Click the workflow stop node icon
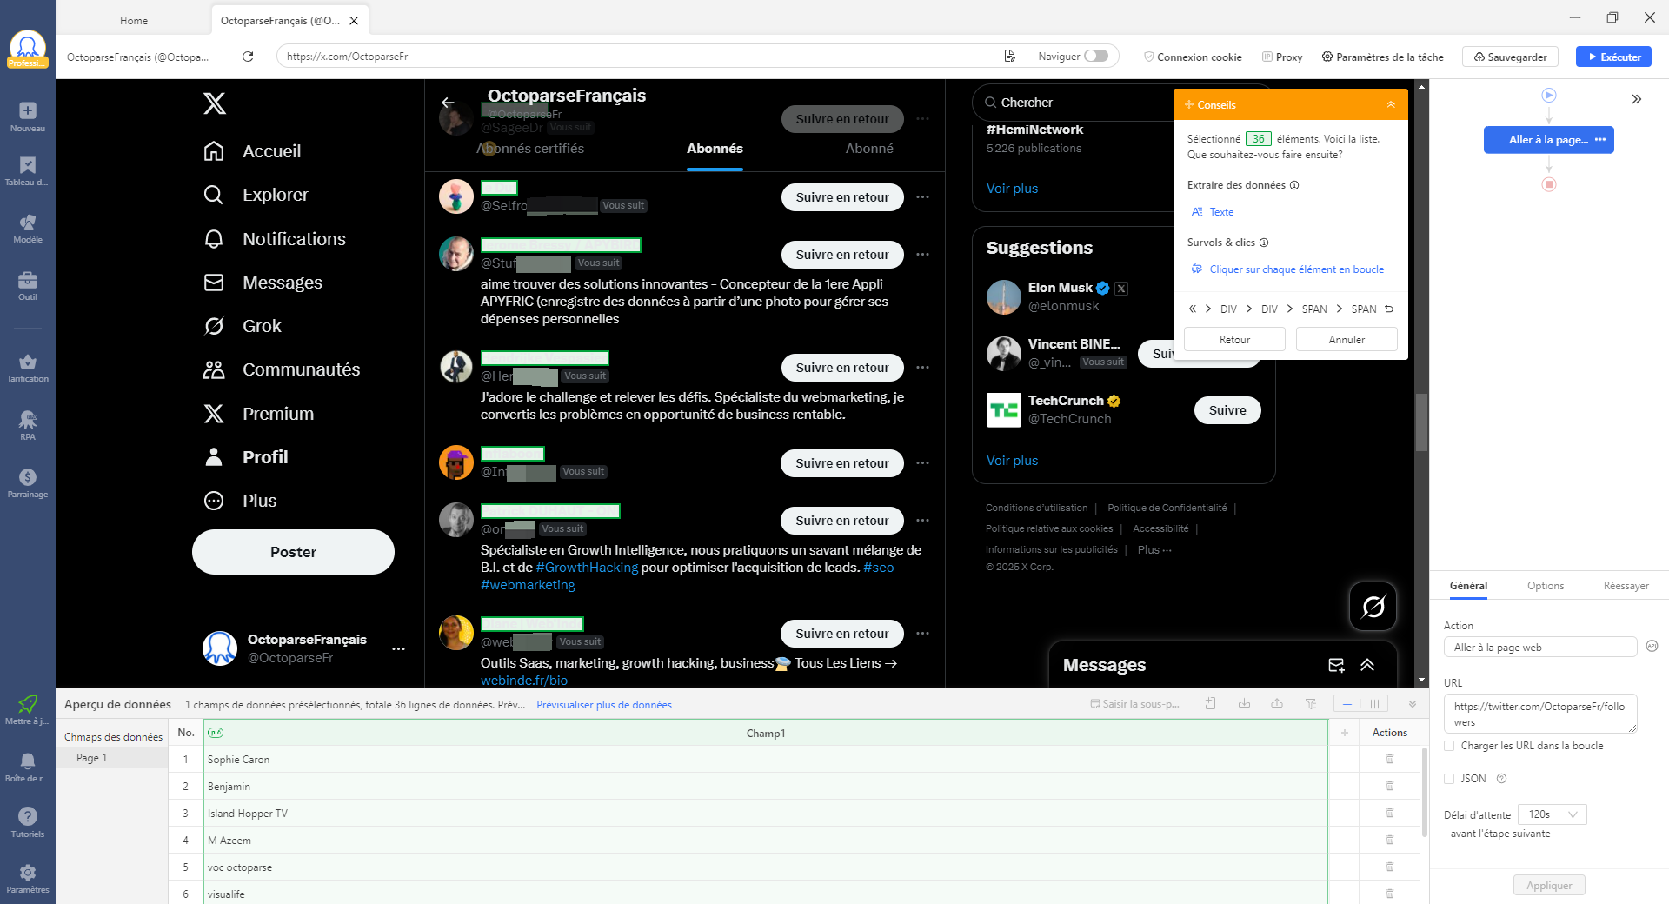1669x904 pixels. [1549, 184]
